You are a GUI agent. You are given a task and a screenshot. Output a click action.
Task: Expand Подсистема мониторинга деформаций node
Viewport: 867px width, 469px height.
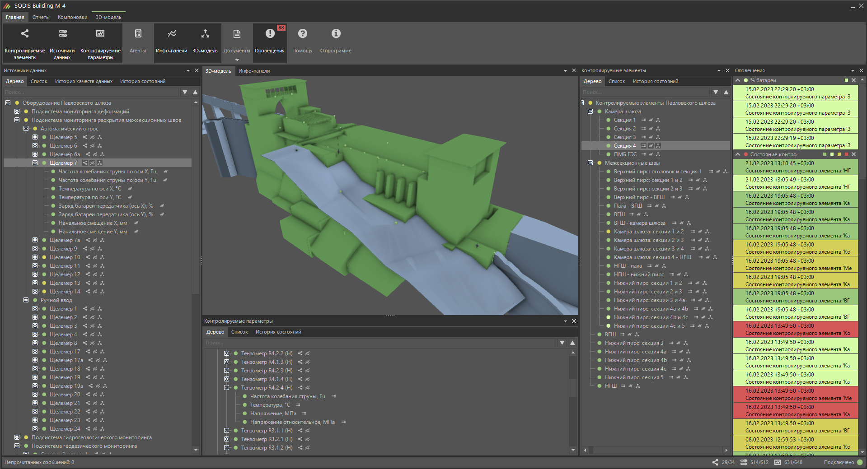pos(17,111)
